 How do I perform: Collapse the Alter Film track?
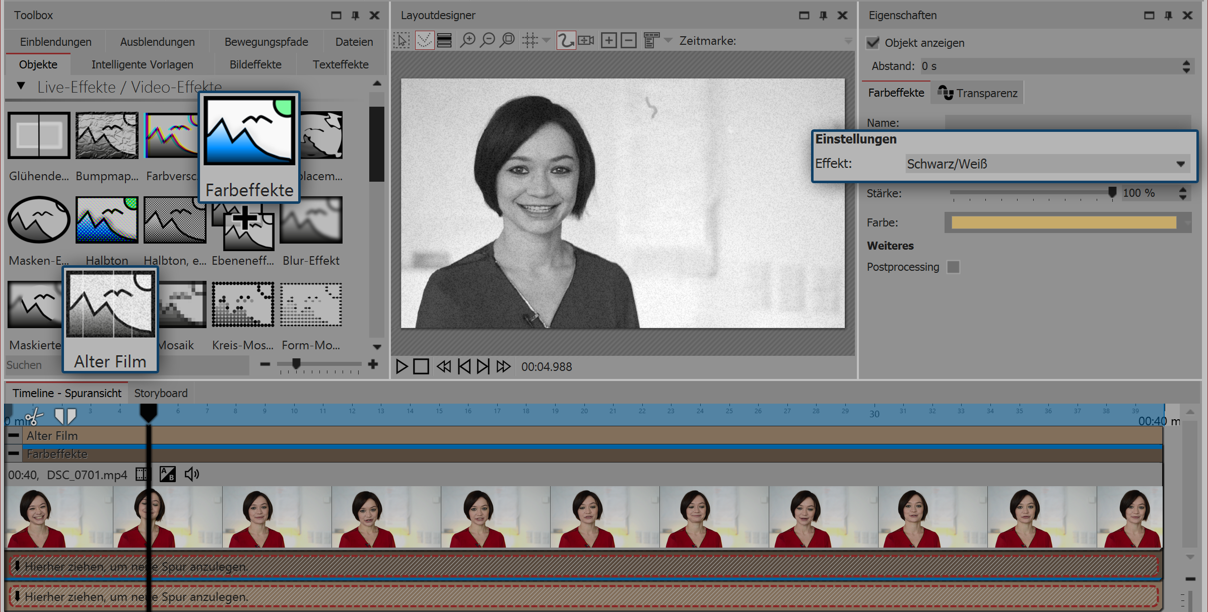[x=14, y=435]
